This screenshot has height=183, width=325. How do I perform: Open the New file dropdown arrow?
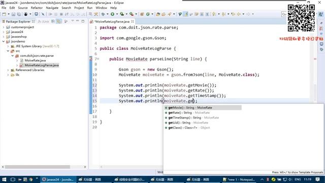pyautogui.click(x=9, y=14)
